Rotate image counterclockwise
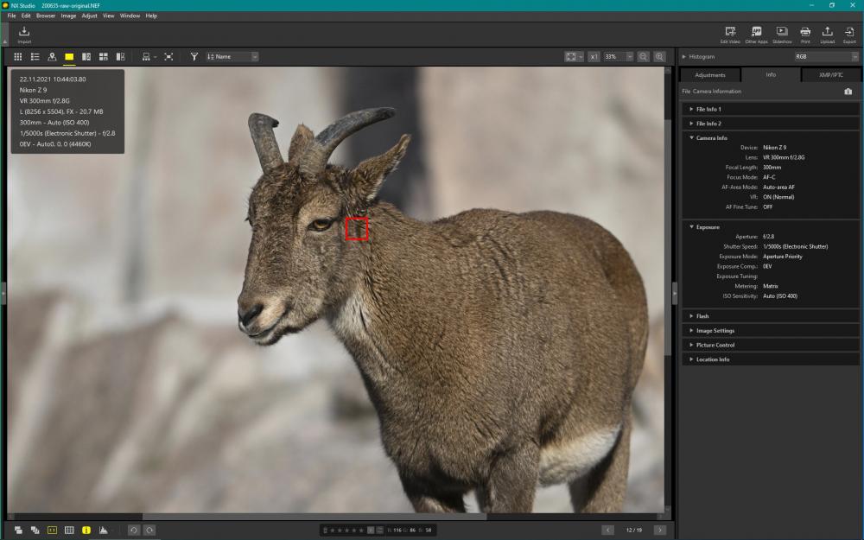The image size is (864, 540). click(x=133, y=530)
